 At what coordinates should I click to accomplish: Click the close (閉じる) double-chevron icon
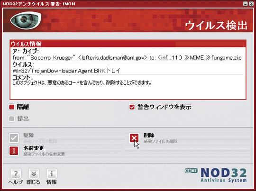pyautogui.click(x=34, y=173)
